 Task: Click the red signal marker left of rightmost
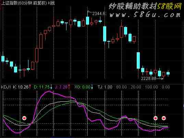click(x=156, y=118)
